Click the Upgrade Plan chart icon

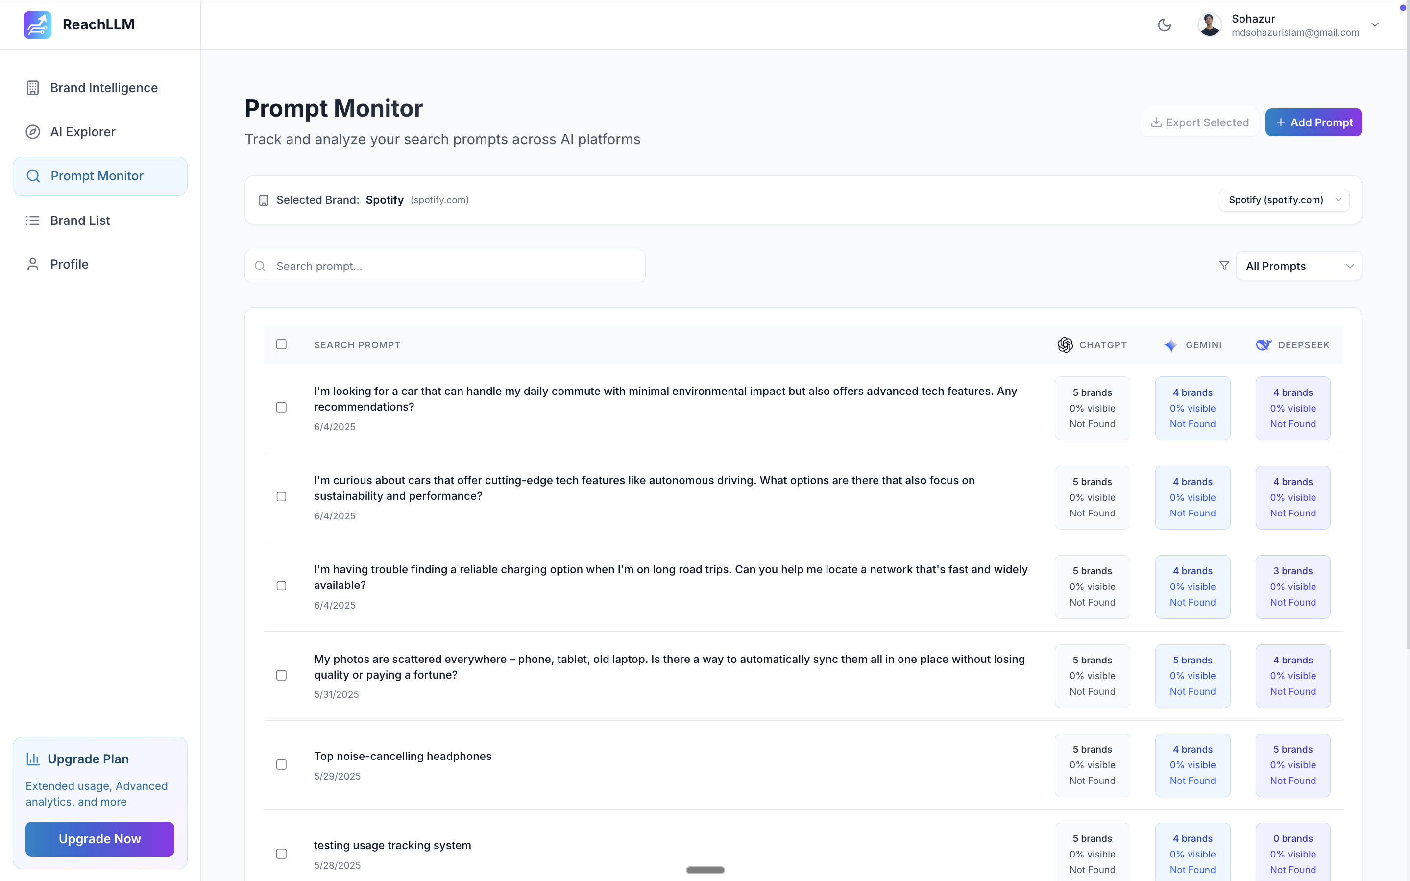pos(33,759)
